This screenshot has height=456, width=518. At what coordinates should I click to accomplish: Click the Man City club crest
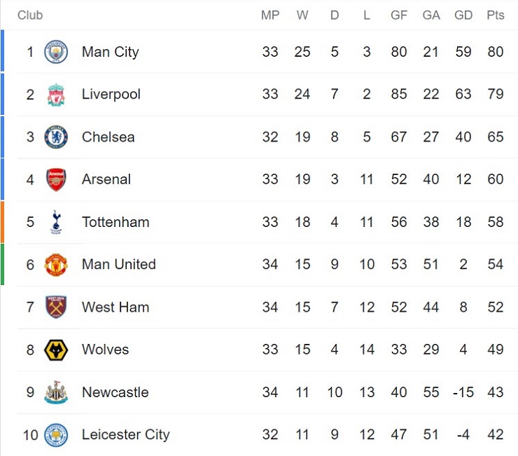click(x=56, y=52)
